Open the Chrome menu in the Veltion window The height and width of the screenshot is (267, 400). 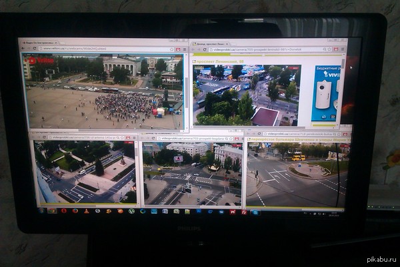pos(183,49)
